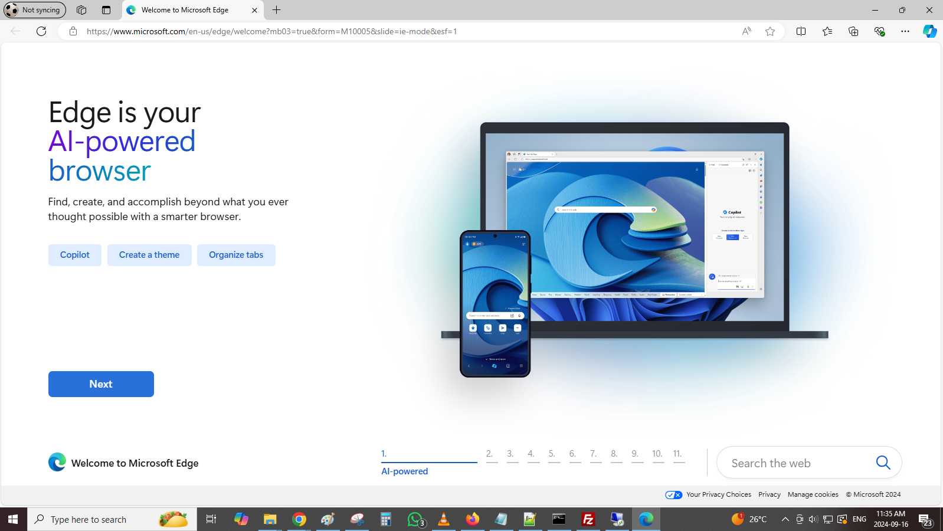Add this page to favorites via star icon

click(770, 31)
